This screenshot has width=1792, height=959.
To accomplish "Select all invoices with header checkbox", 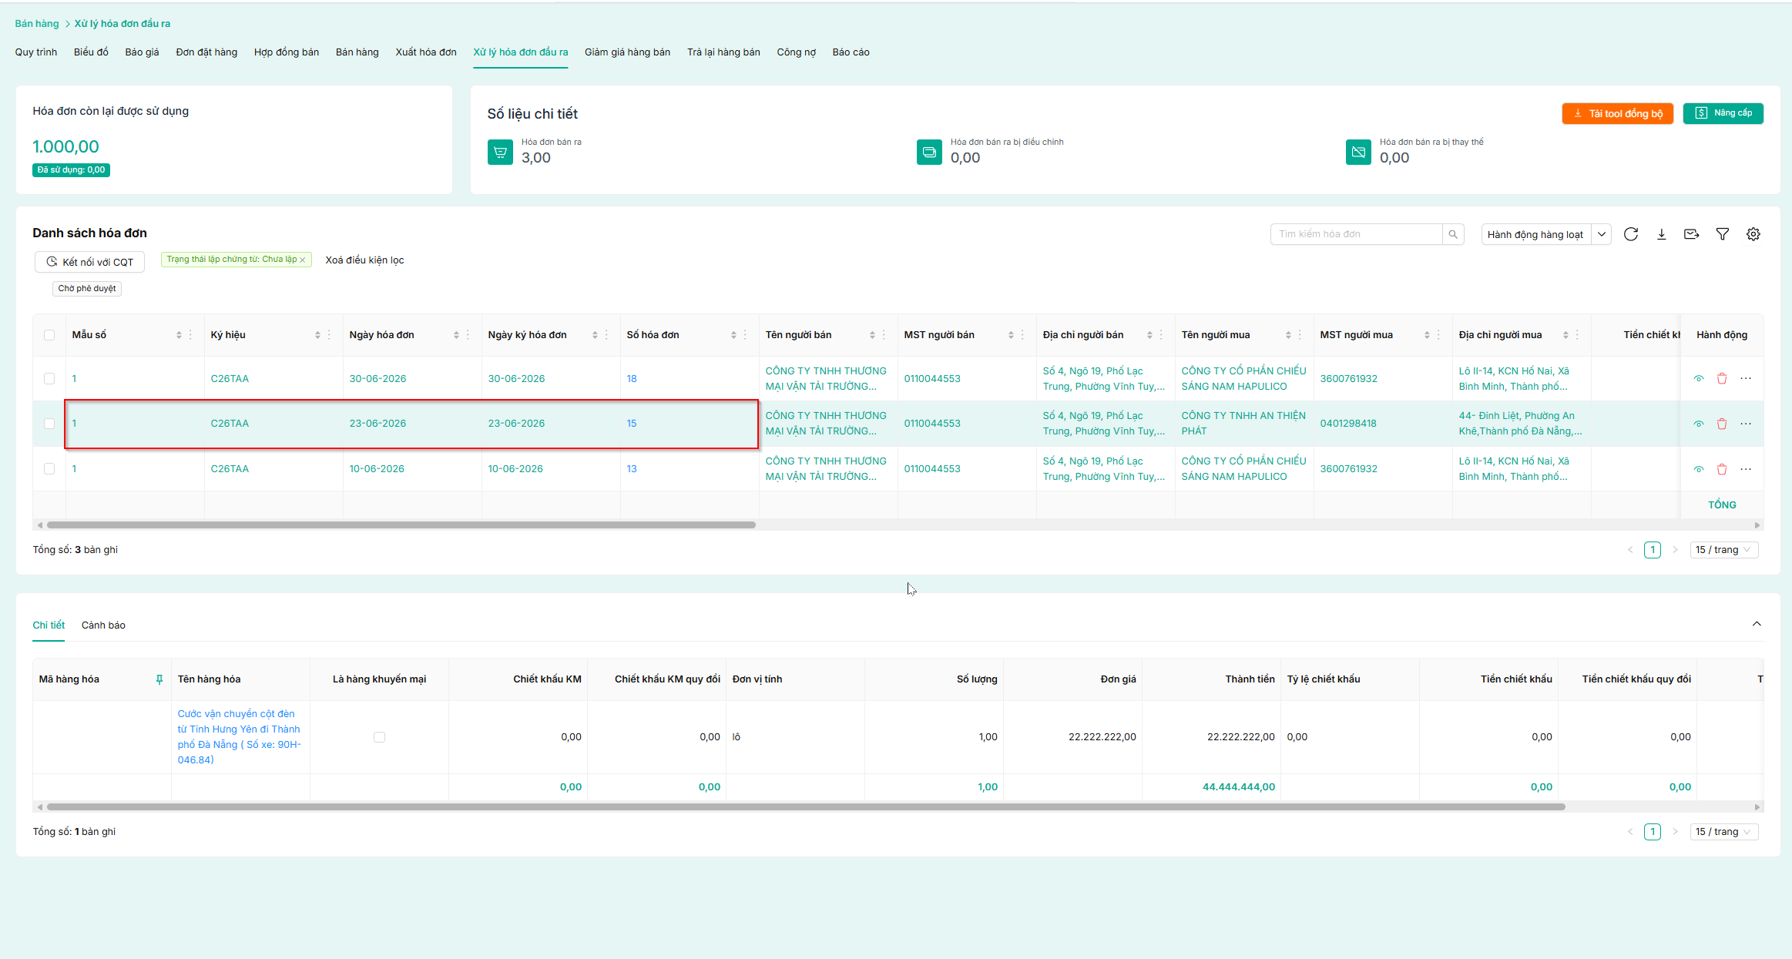I will point(49,335).
